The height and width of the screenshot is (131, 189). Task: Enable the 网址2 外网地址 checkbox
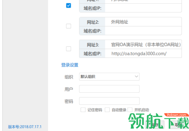tap(68, 26)
